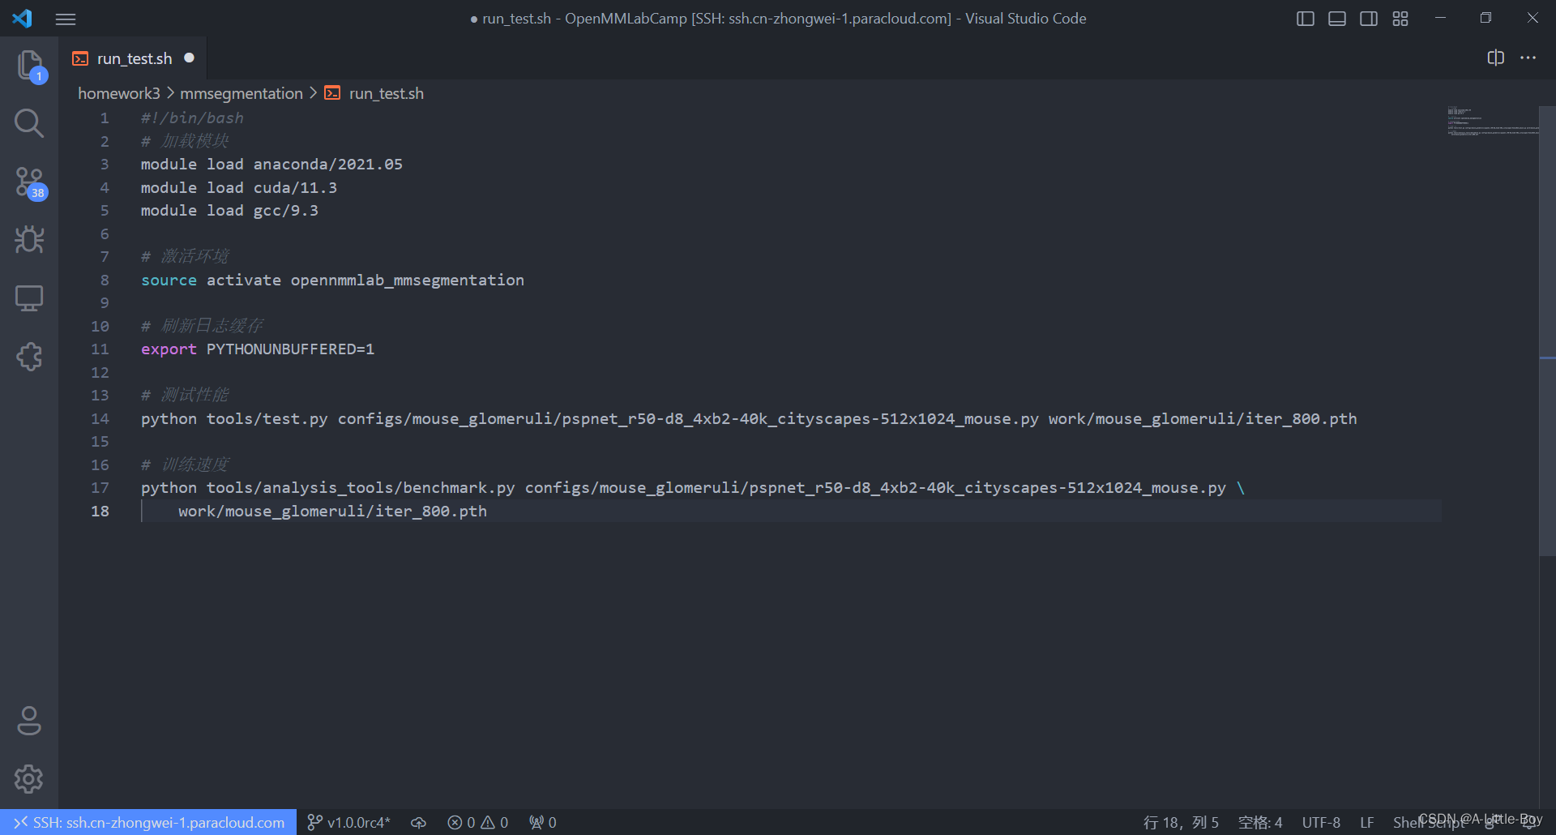Click the '# 测试性能' comment on line 13
The image size is (1556, 835).
click(185, 395)
